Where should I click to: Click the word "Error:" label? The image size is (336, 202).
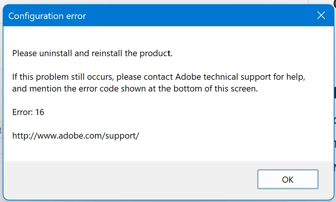pyautogui.click(x=22, y=112)
